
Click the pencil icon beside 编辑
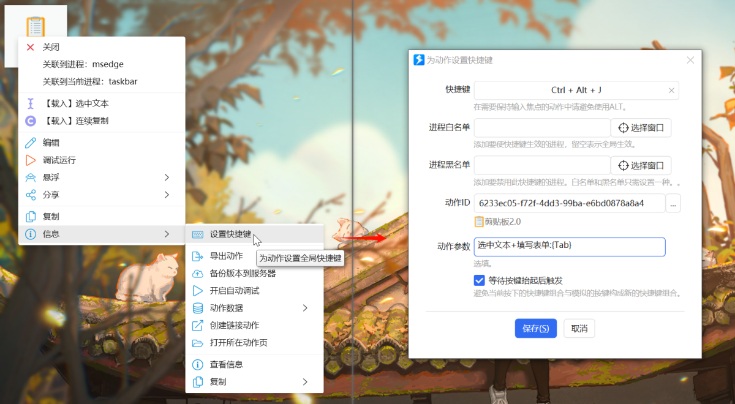tap(30, 143)
